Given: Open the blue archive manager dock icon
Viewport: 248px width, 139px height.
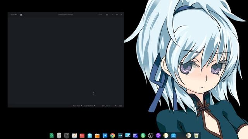Looking at the screenshot, I should pyautogui.click(x=90, y=136).
